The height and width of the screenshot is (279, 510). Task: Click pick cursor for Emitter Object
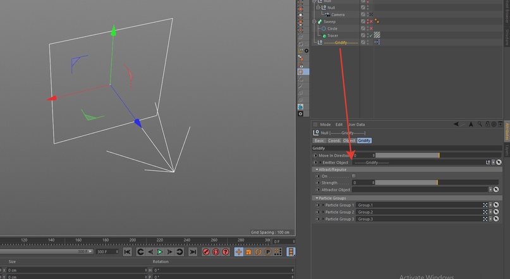[499, 163]
